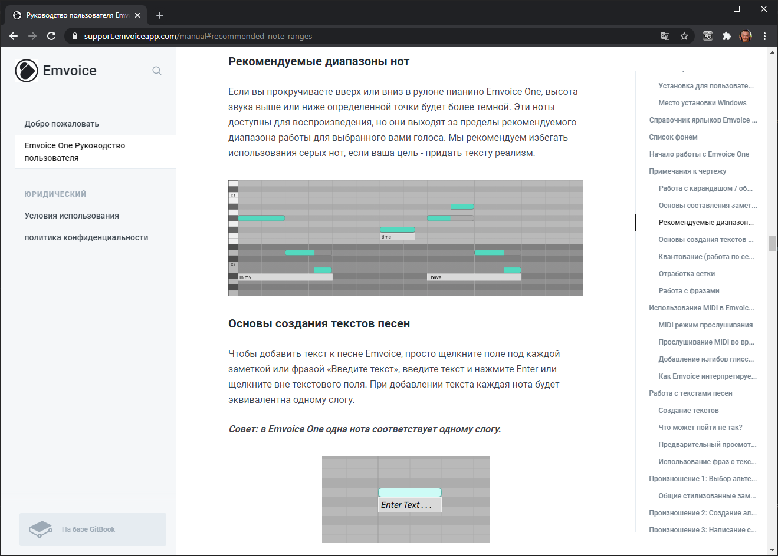
Task: Open the profile avatar menu
Action: [746, 36]
